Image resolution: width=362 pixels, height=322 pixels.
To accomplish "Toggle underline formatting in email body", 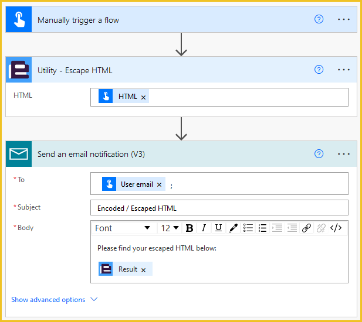I will (218, 228).
